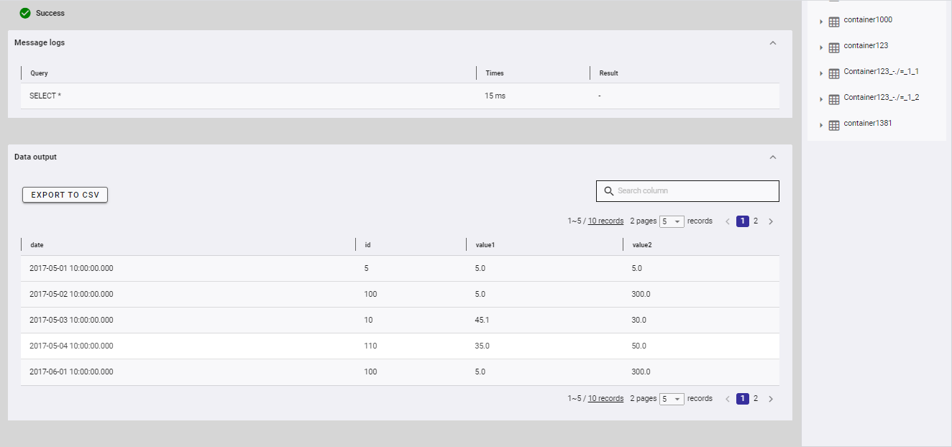Click into the Search column field
This screenshot has height=447, width=952.
694,191
